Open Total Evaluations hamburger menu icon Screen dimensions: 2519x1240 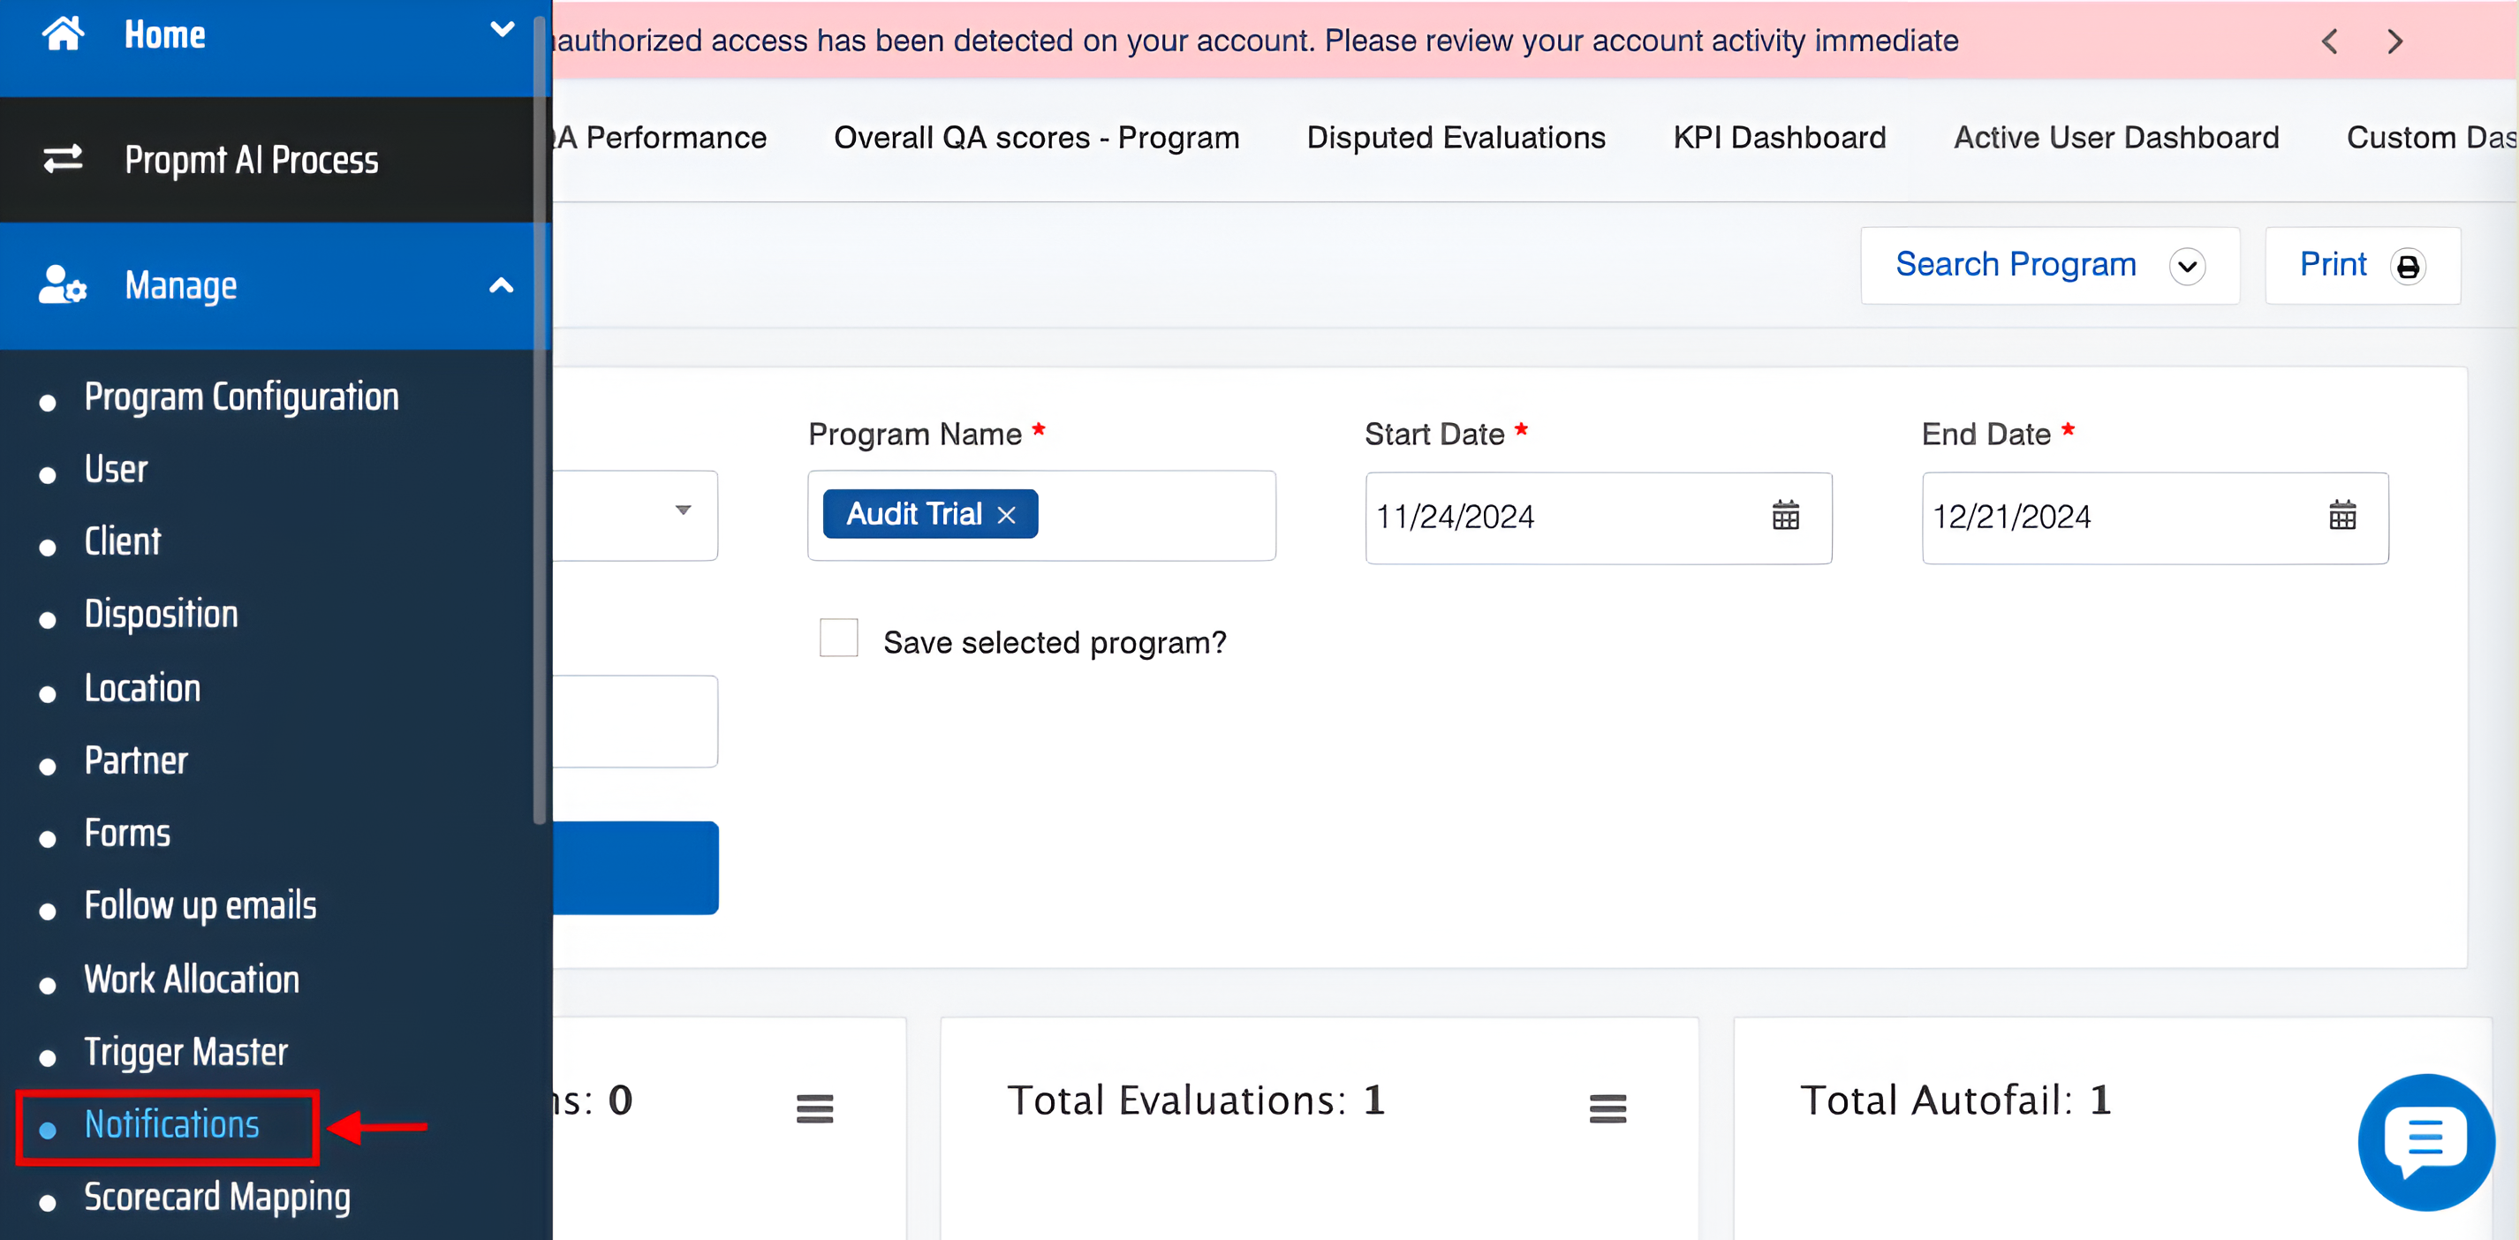coord(1607,1108)
